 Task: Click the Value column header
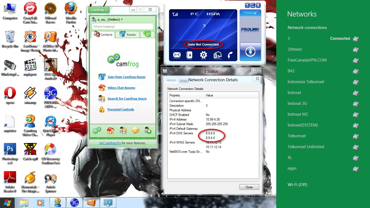point(231,95)
